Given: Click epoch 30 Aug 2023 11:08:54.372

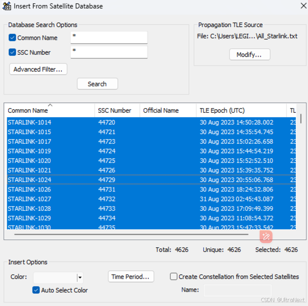Looking at the screenshot, I should click(236, 218).
